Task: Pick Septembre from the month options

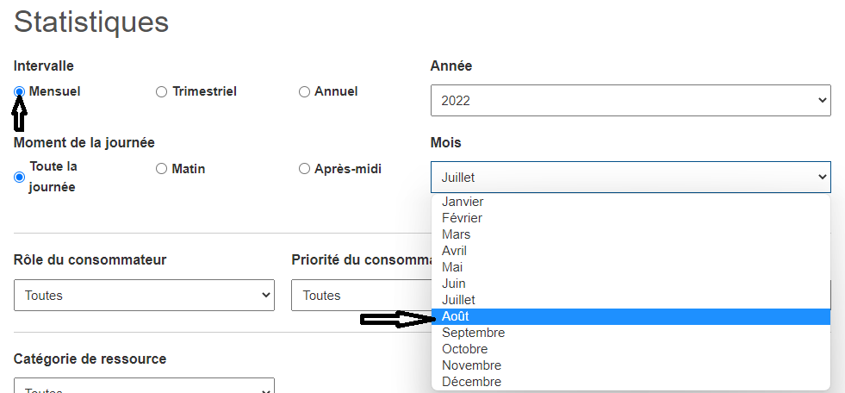Action: 631,334
